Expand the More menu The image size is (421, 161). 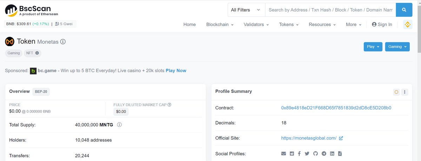point(354,25)
